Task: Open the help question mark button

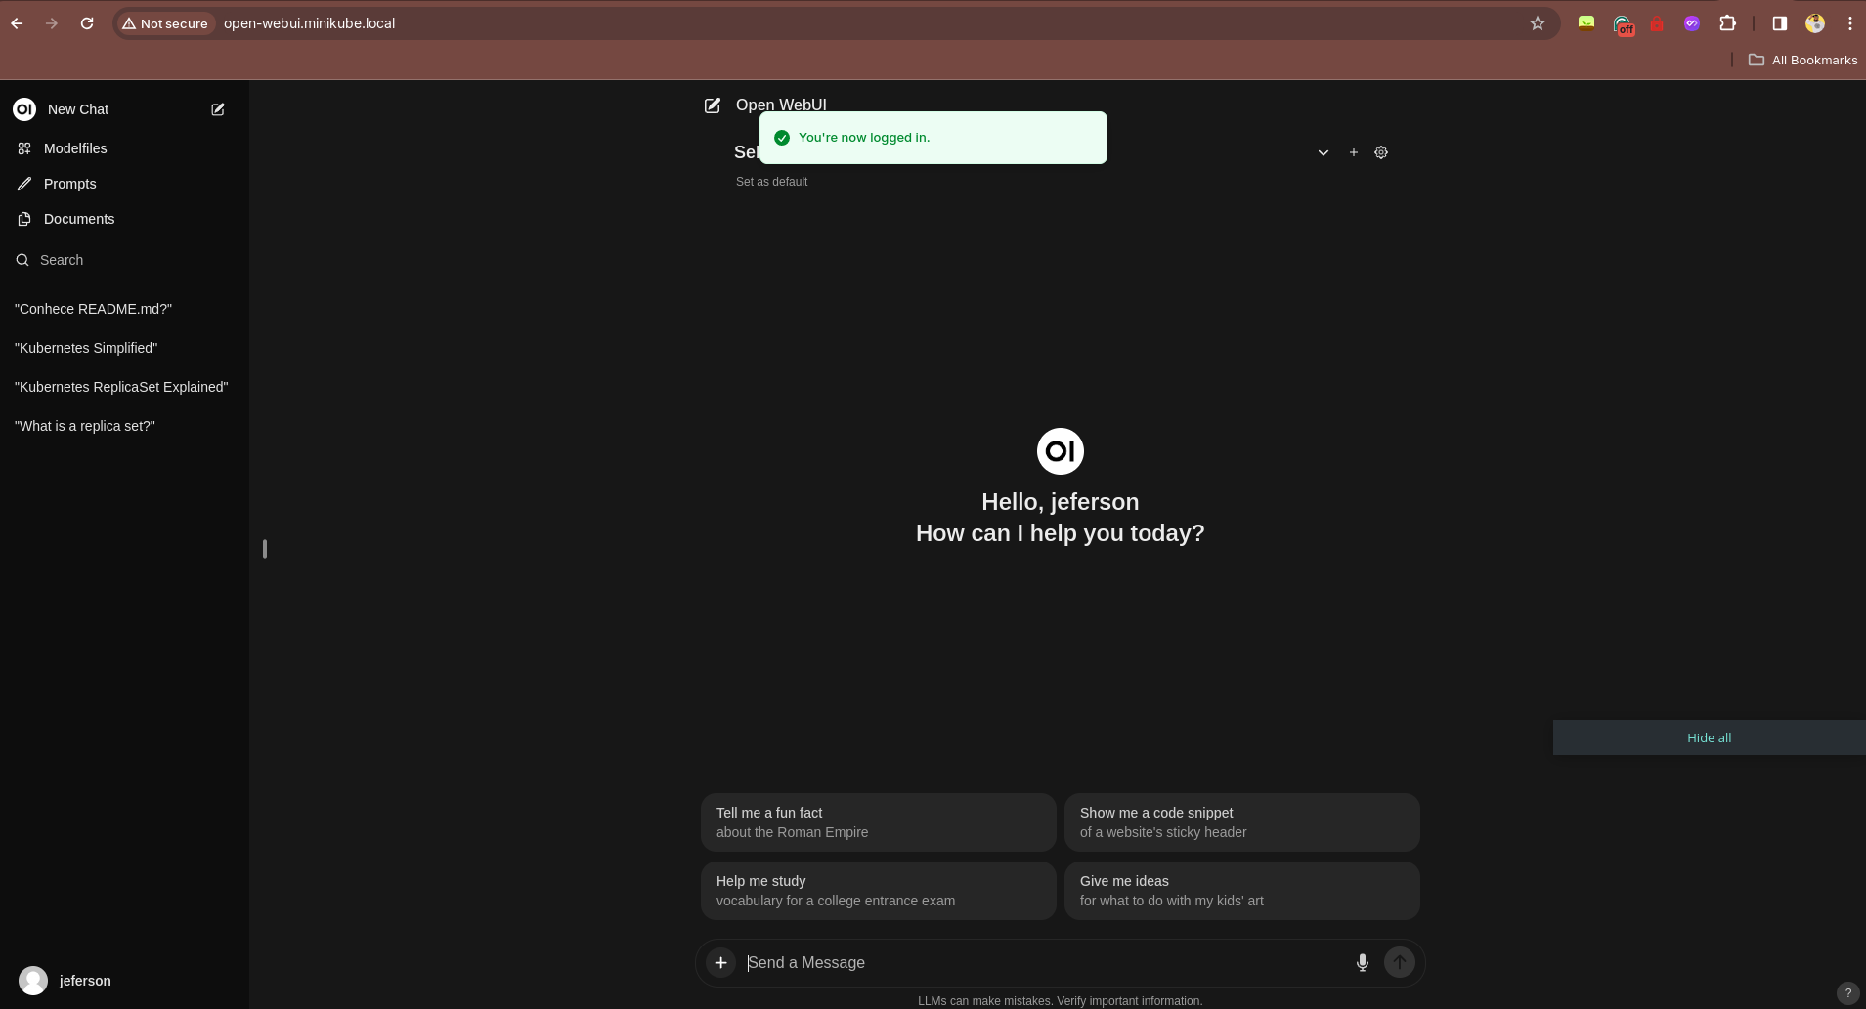Action: 1847,993
